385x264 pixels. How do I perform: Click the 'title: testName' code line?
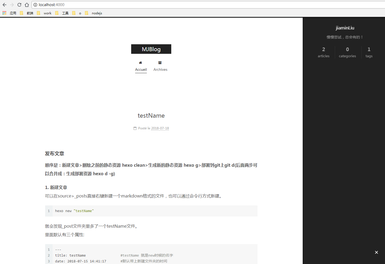pos(70,256)
